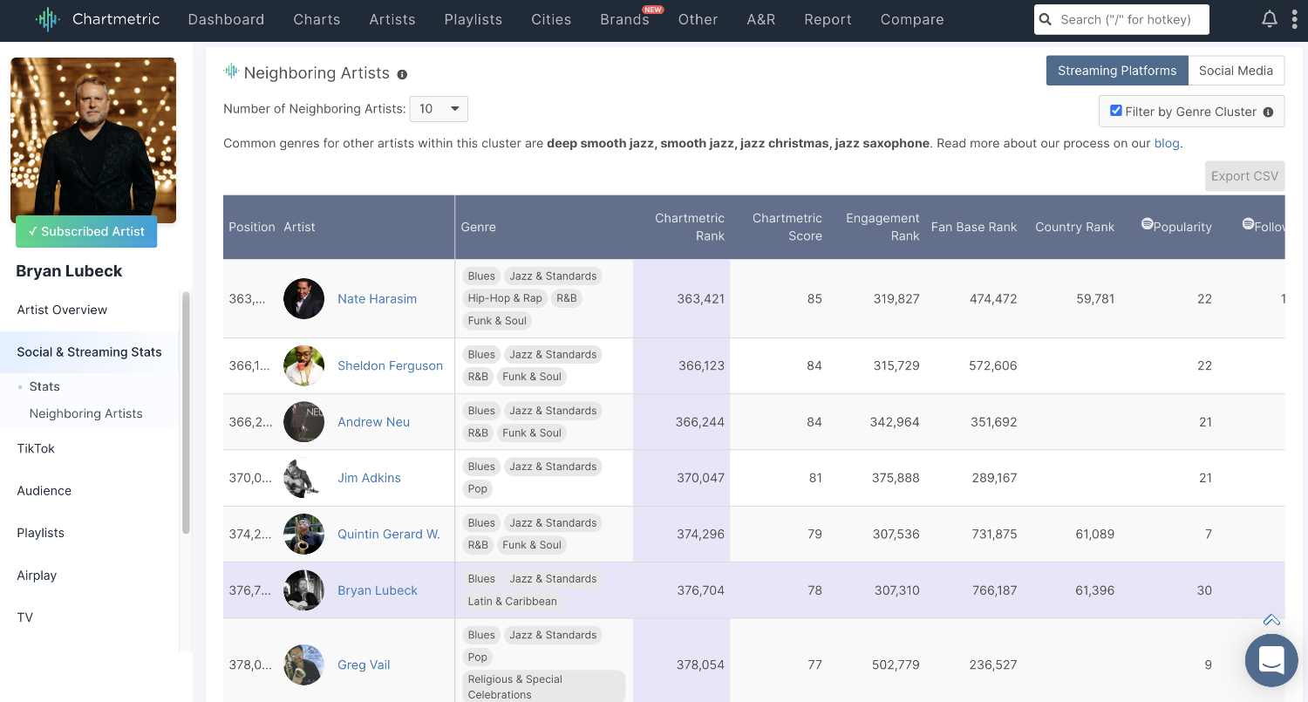1308x702 pixels.
Task: Click Greg Vail's avatar
Action: (x=304, y=665)
